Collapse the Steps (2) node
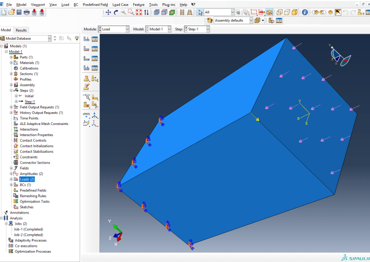This screenshot has width=370, height=262. pos(11,90)
